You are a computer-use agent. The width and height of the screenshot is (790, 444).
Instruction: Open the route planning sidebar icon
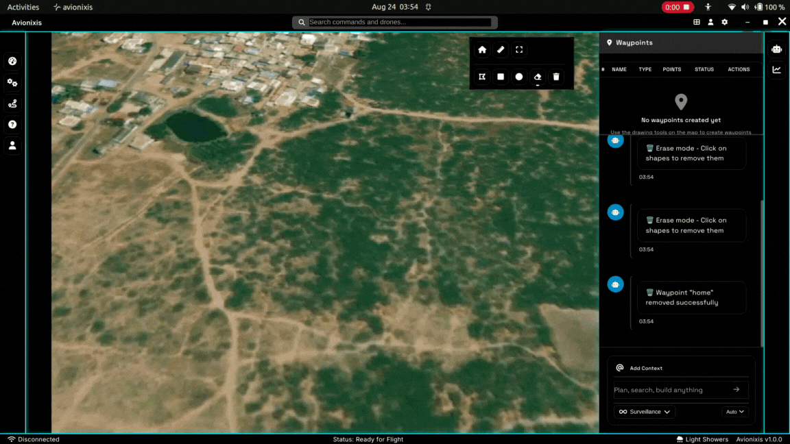(12, 104)
